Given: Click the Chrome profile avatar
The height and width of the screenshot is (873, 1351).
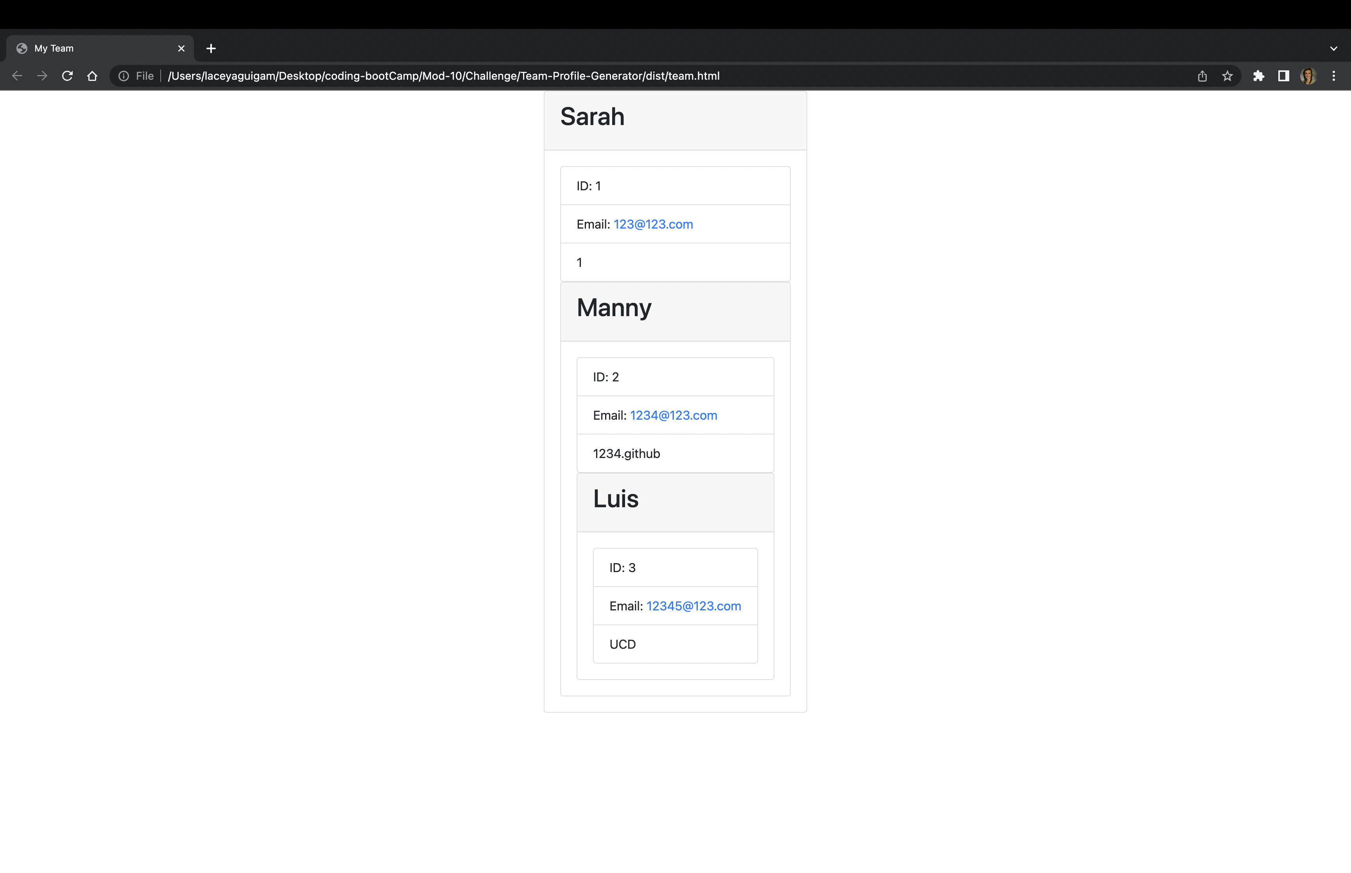Looking at the screenshot, I should [x=1308, y=75].
